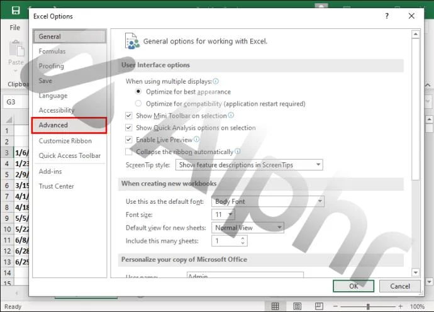
Task: Click the 100% zoom level indicator
Action: 417,306
